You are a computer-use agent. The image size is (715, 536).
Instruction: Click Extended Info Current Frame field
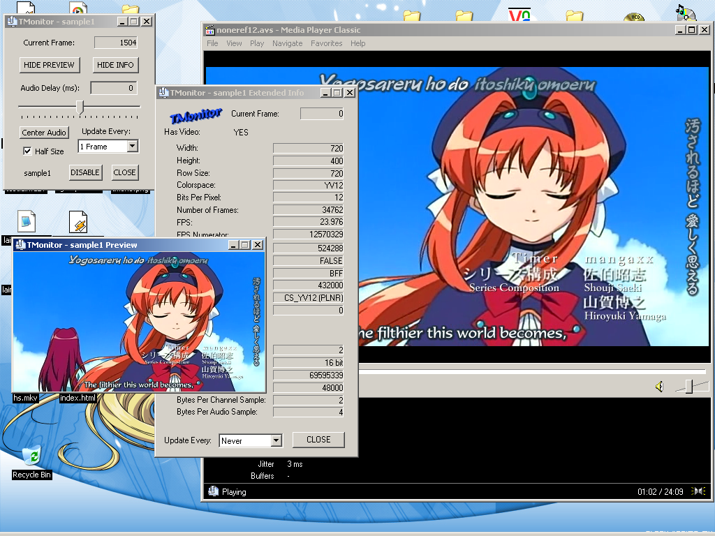click(322, 114)
